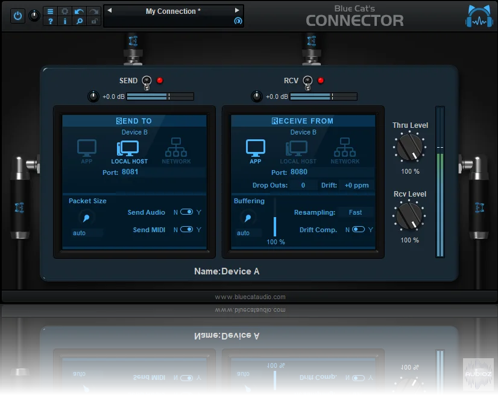The height and width of the screenshot is (395, 498).
Task: Click the preset options circular icon
Action: (238, 21)
